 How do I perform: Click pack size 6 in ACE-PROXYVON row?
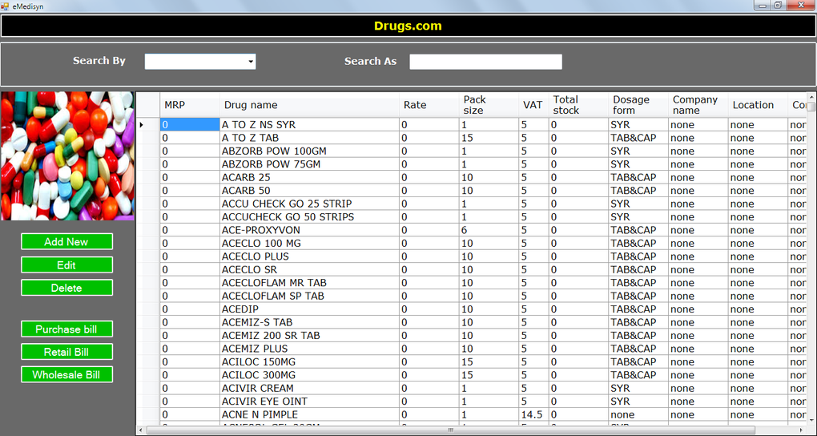click(x=489, y=230)
